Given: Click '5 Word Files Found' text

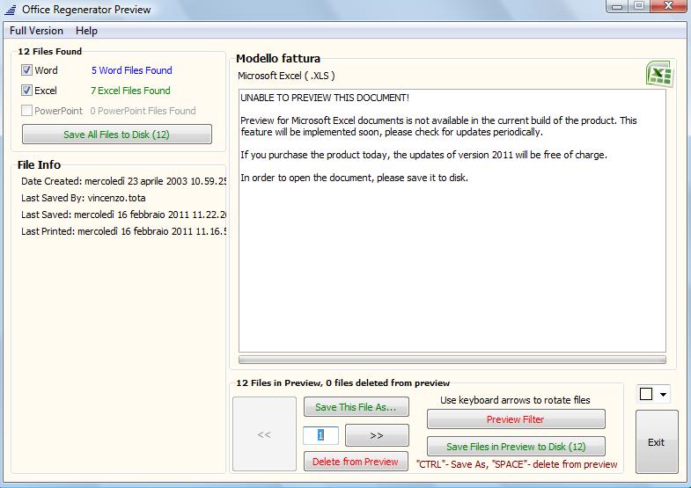Looking at the screenshot, I should click(132, 70).
